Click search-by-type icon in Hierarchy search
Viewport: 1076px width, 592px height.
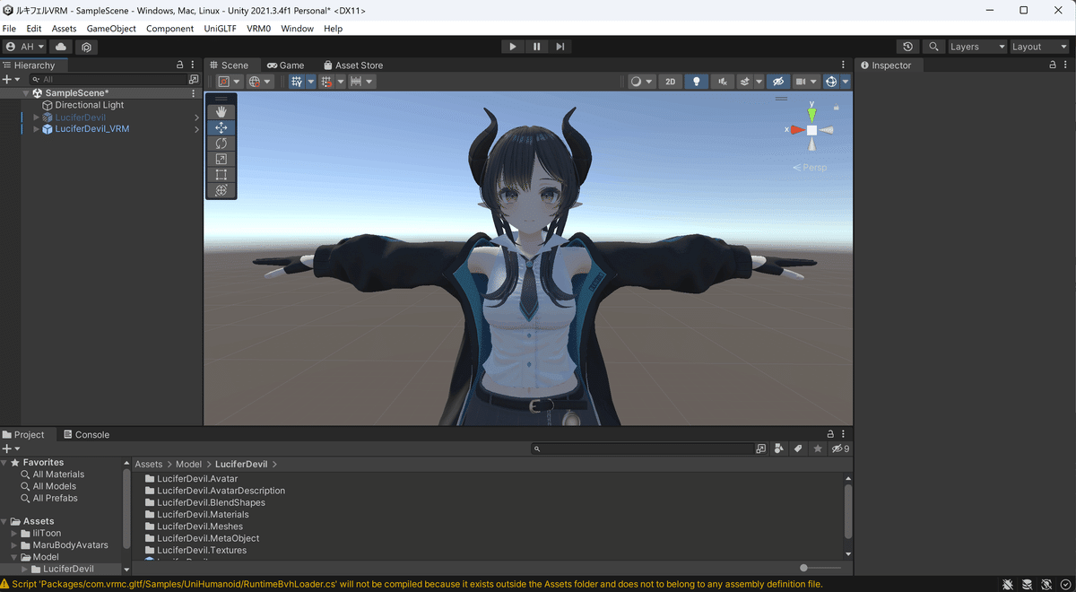(x=193, y=80)
